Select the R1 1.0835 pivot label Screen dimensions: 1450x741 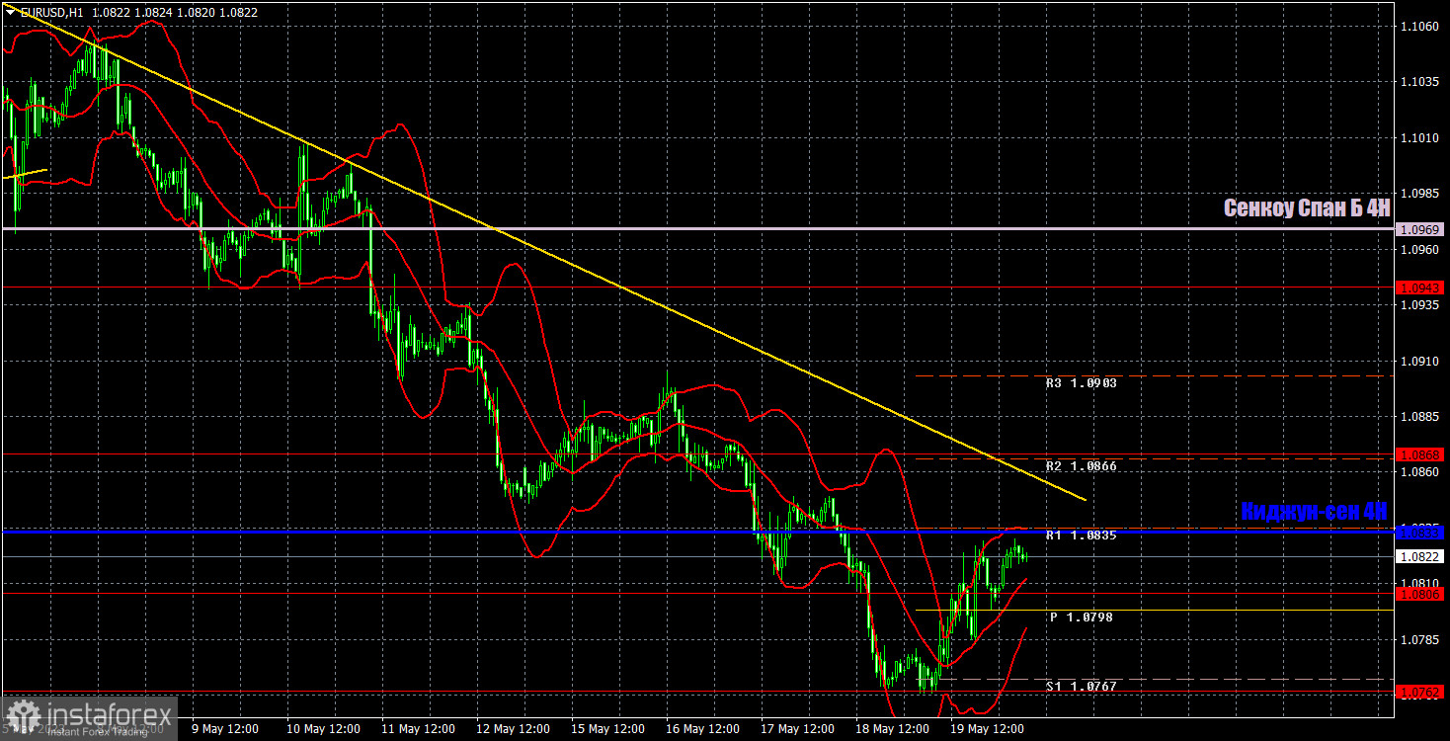click(1082, 535)
